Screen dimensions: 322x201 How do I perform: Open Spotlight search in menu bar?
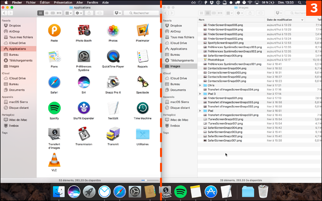300,2
